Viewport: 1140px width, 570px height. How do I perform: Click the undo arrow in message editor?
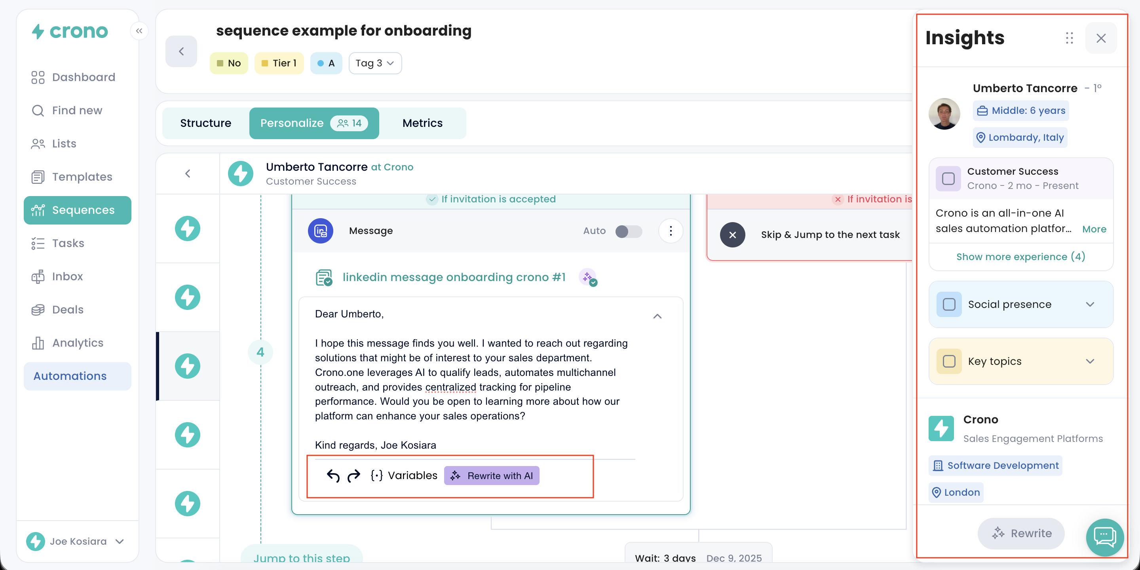333,476
